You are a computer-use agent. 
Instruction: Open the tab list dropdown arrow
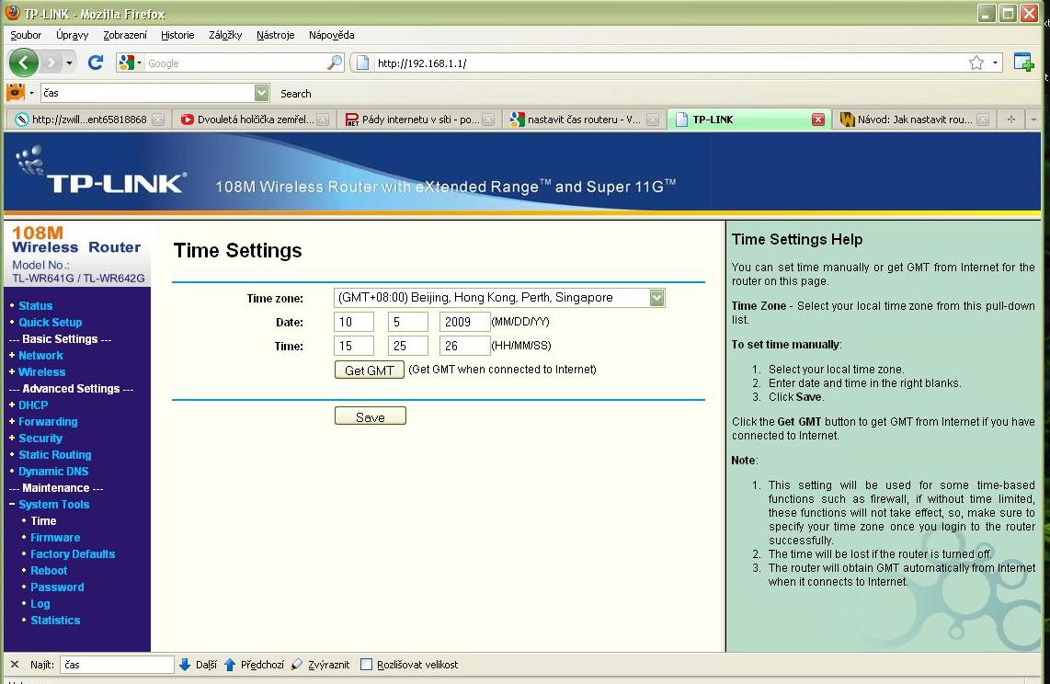tap(1033, 120)
